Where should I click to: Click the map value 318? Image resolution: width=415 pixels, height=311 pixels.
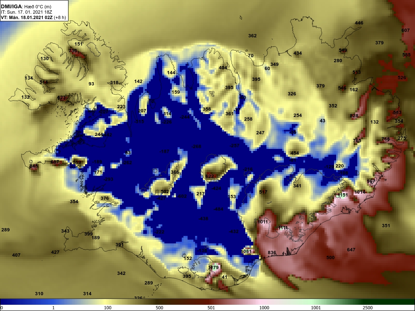[x=114, y=83]
